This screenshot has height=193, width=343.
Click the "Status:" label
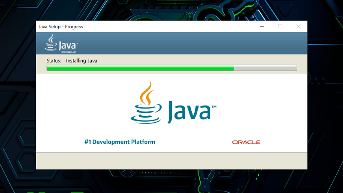(x=54, y=60)
